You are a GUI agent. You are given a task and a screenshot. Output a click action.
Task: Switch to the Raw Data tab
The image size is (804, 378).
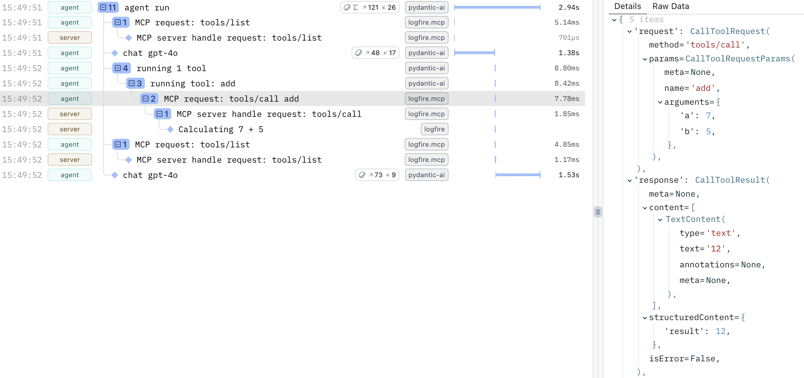(x=671, y=6)
